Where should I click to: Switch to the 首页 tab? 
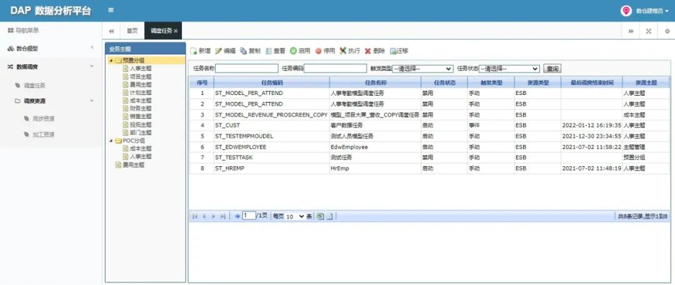pyautogui.click(x=132, y=31)
